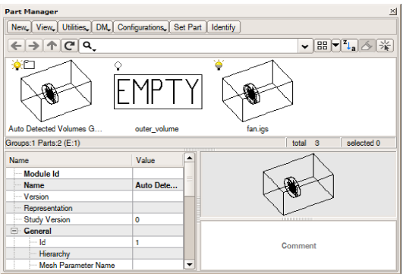Click the 'Auto Dete...' name value cell
Image resolution: width=403 pixels, height=274 pixels.
click(158, 185)
